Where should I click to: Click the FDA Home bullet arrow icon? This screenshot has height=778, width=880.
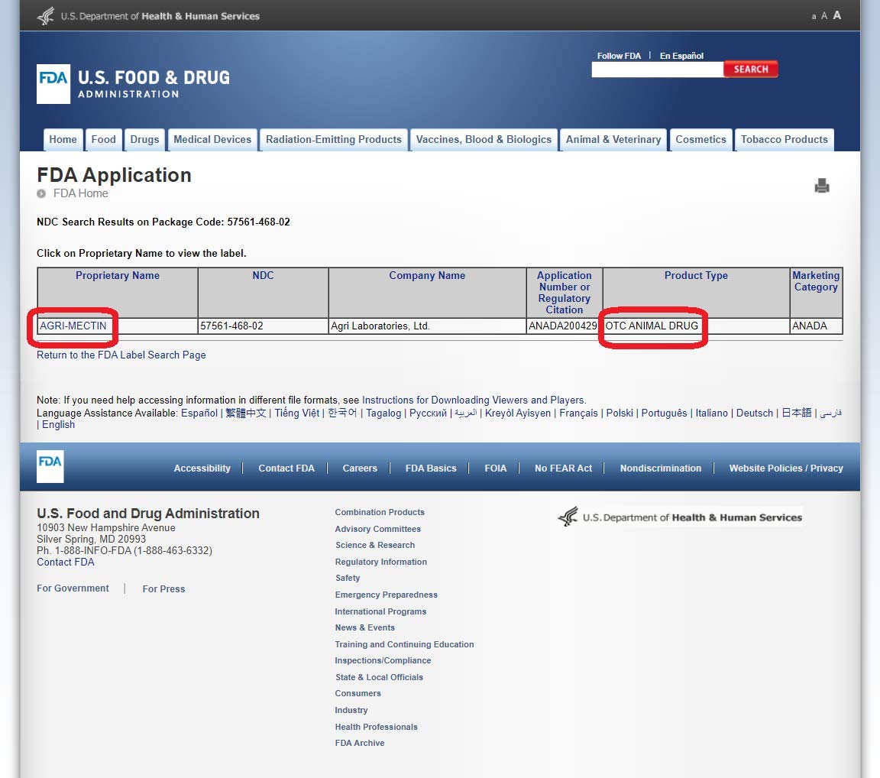coord(42,194)
